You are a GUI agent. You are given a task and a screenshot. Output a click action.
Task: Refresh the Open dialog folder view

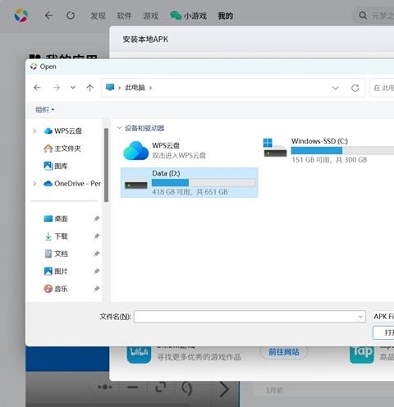(x=355, y=88)
